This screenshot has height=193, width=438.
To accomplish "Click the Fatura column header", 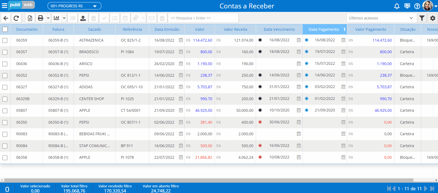I will pyautogui.click(x=58, y=29).
